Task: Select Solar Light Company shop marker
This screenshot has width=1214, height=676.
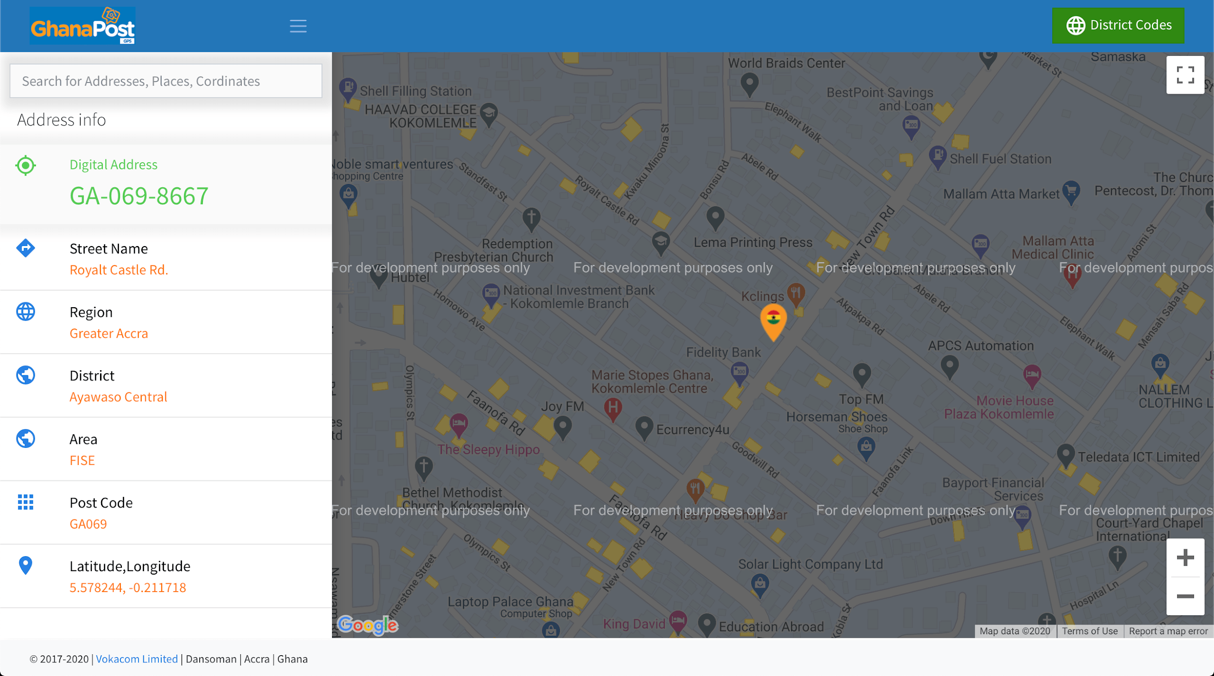Action: 759,585
